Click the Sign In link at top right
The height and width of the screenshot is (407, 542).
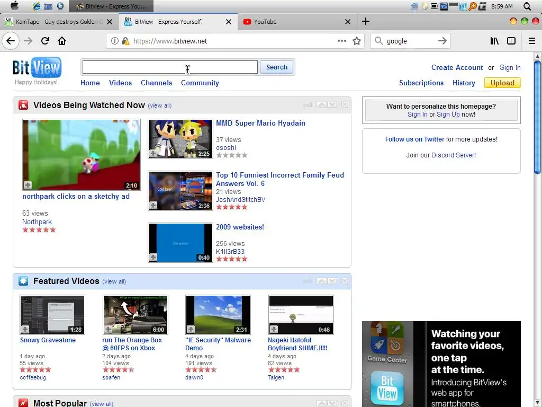click(510, 67)
